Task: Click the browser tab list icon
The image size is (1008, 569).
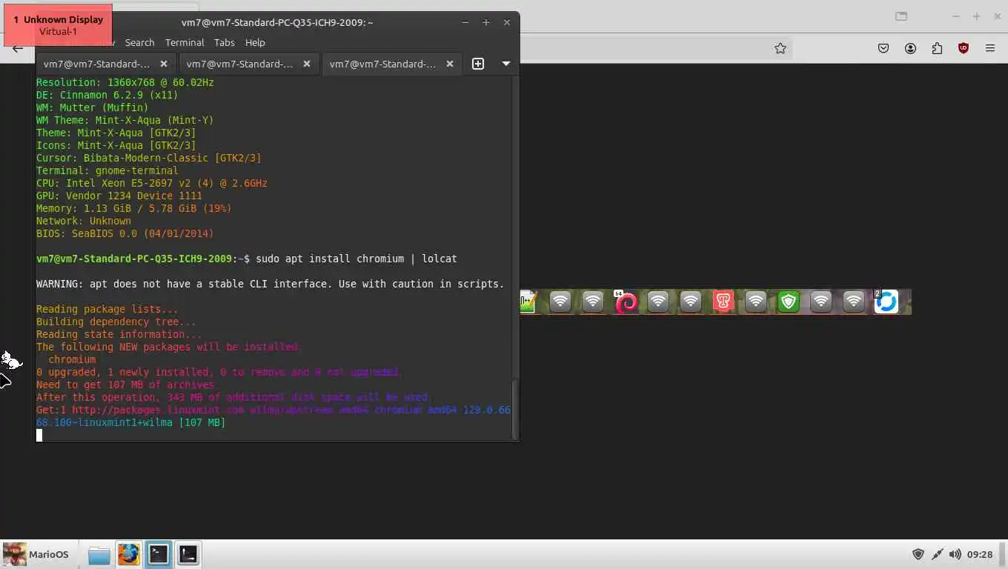Action: (901, 16)
